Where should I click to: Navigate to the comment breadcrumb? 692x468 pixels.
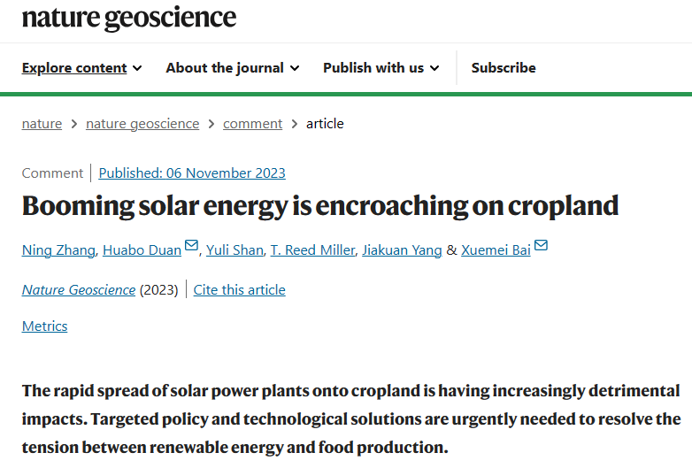click(252, 124)
